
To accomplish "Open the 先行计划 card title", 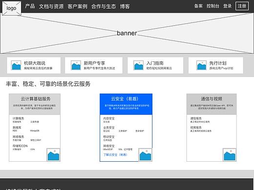I will pyautogui.click(x=218, y=63).
